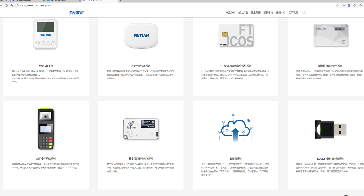Click the 飞天云服务系列产品 description paragraph
Viewport: 364px width, 196px height.
235,169
